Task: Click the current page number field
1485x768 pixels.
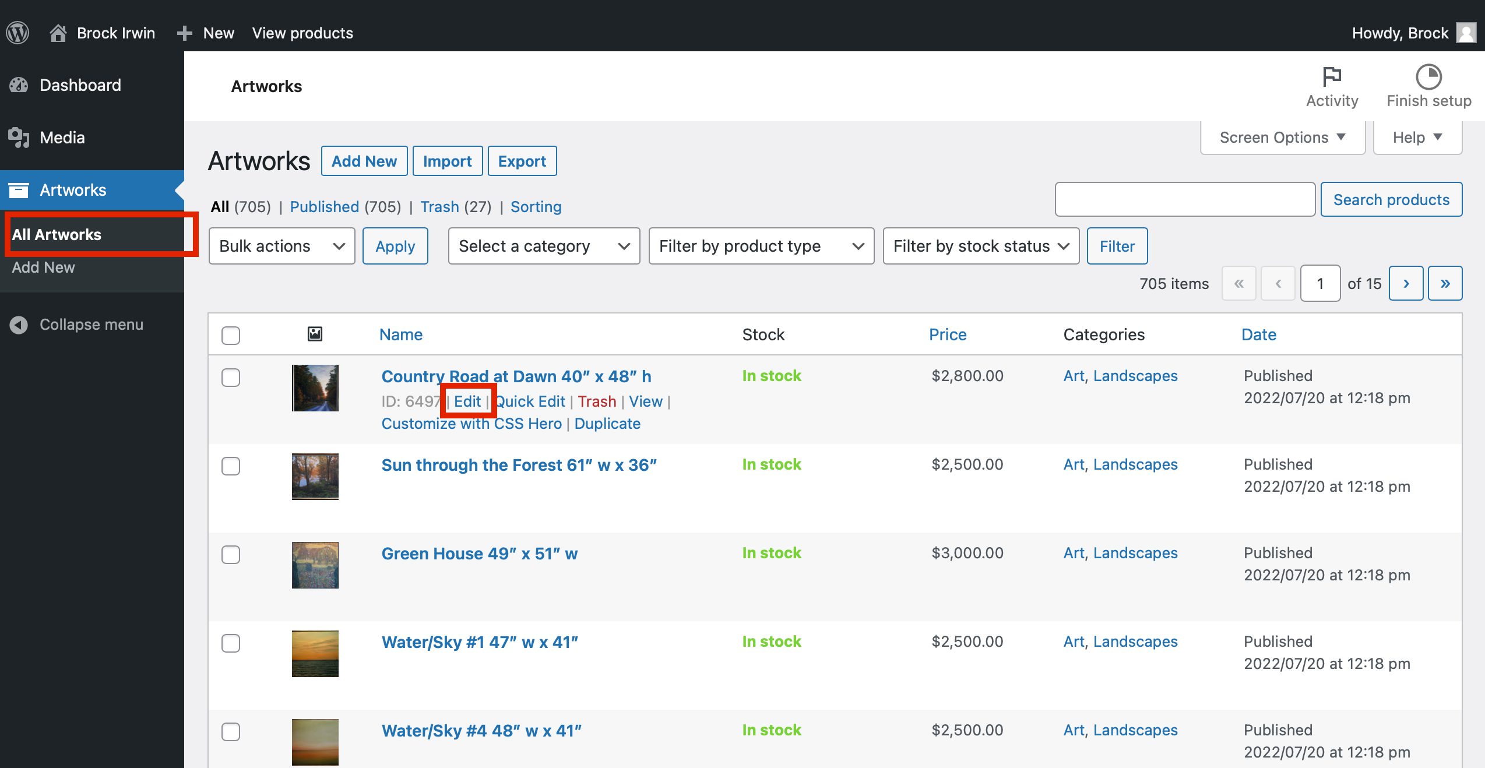Action: click(1320, 284)
